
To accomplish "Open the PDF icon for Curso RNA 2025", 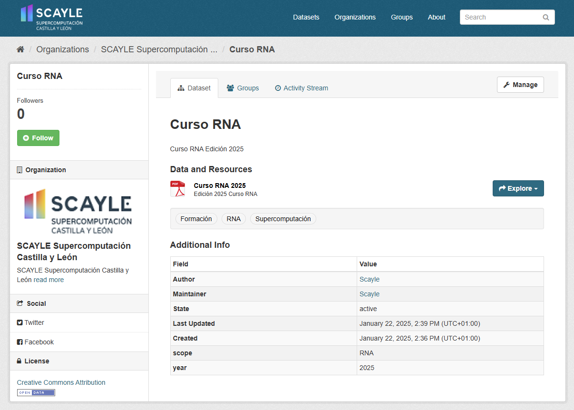I will coord(178,189).
